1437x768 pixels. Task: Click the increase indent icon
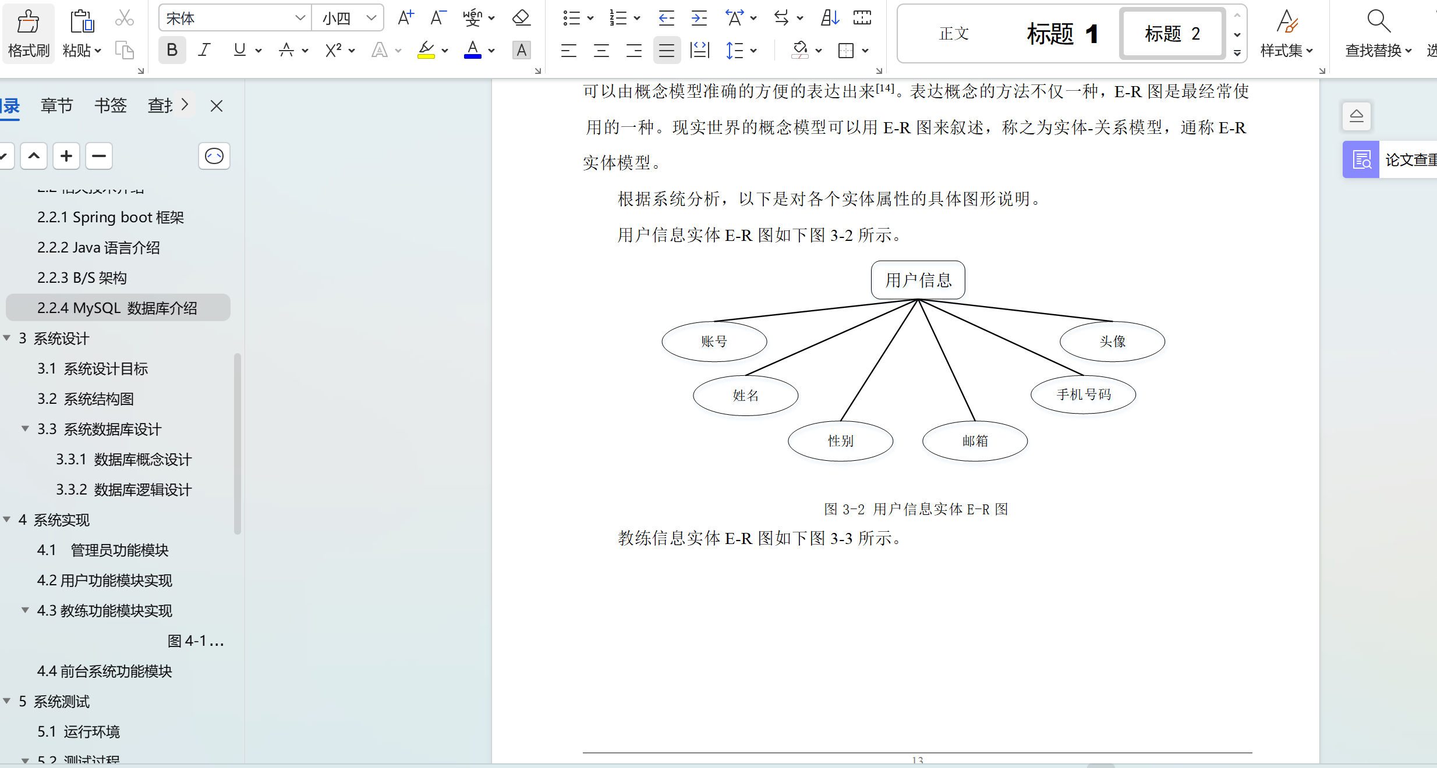699,18
